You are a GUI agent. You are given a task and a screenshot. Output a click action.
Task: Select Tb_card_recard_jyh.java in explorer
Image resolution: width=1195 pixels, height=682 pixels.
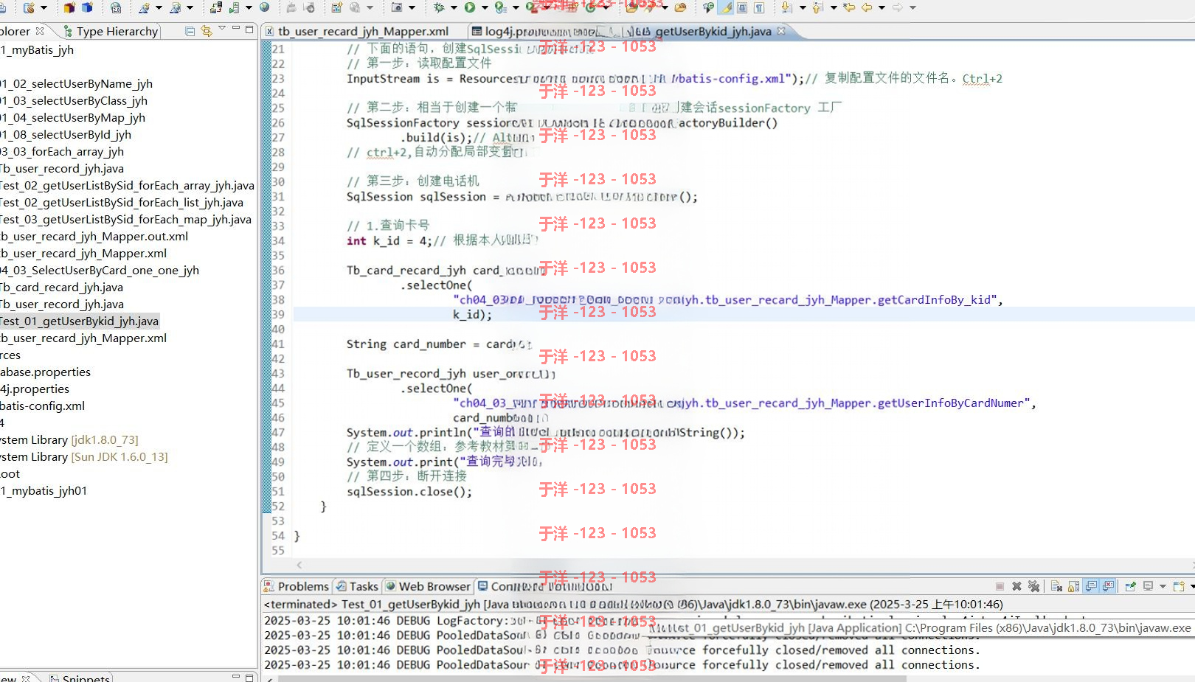coord(61,287)
